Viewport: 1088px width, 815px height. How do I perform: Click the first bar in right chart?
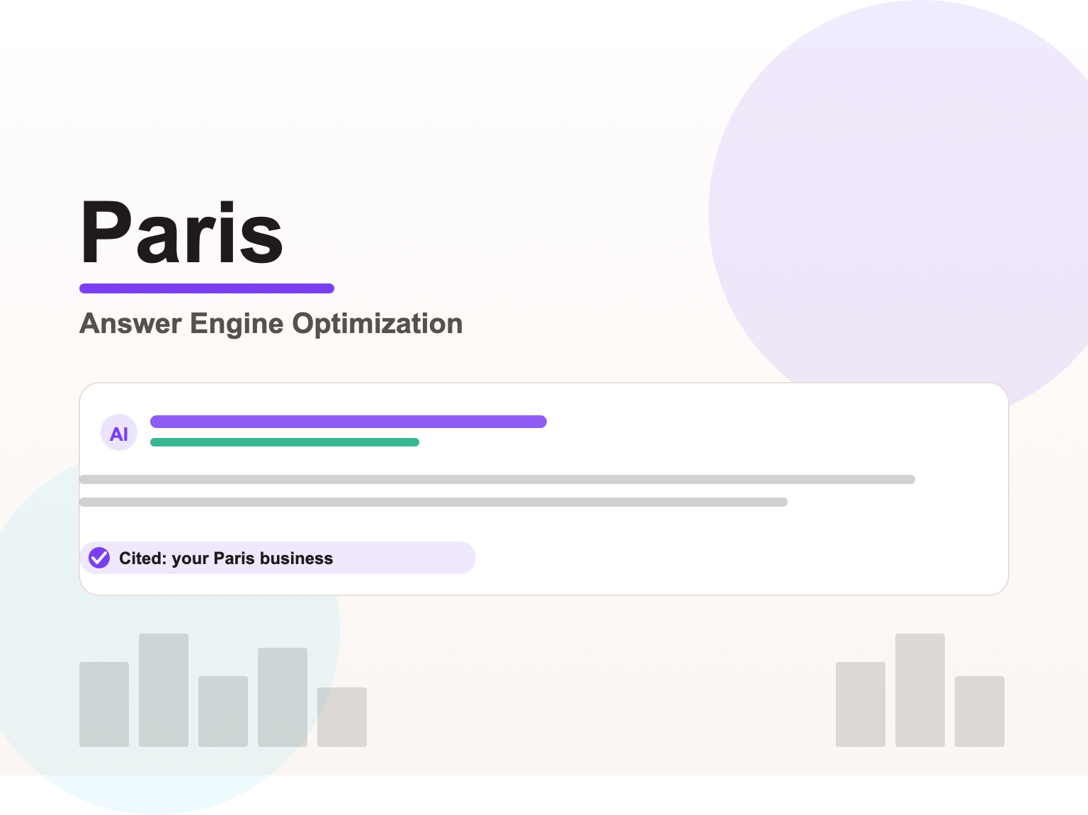coord(861,704)
